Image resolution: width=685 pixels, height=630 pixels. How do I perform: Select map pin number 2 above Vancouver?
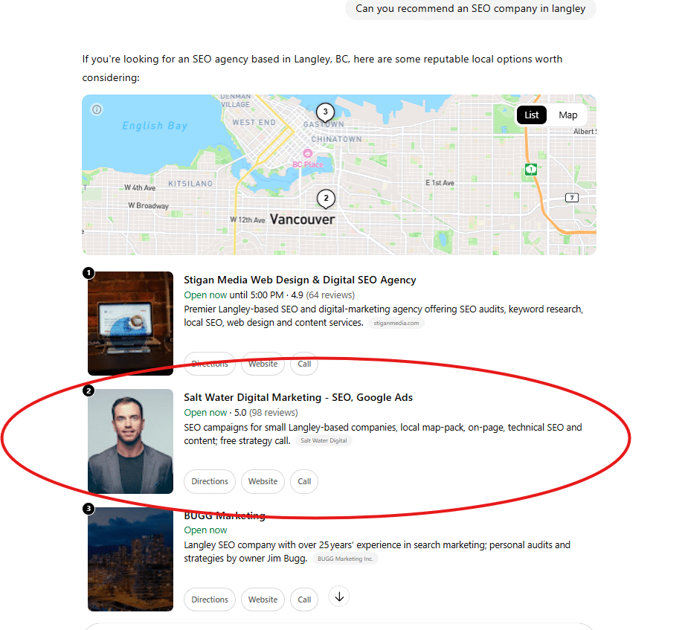[x=326, y=199]
